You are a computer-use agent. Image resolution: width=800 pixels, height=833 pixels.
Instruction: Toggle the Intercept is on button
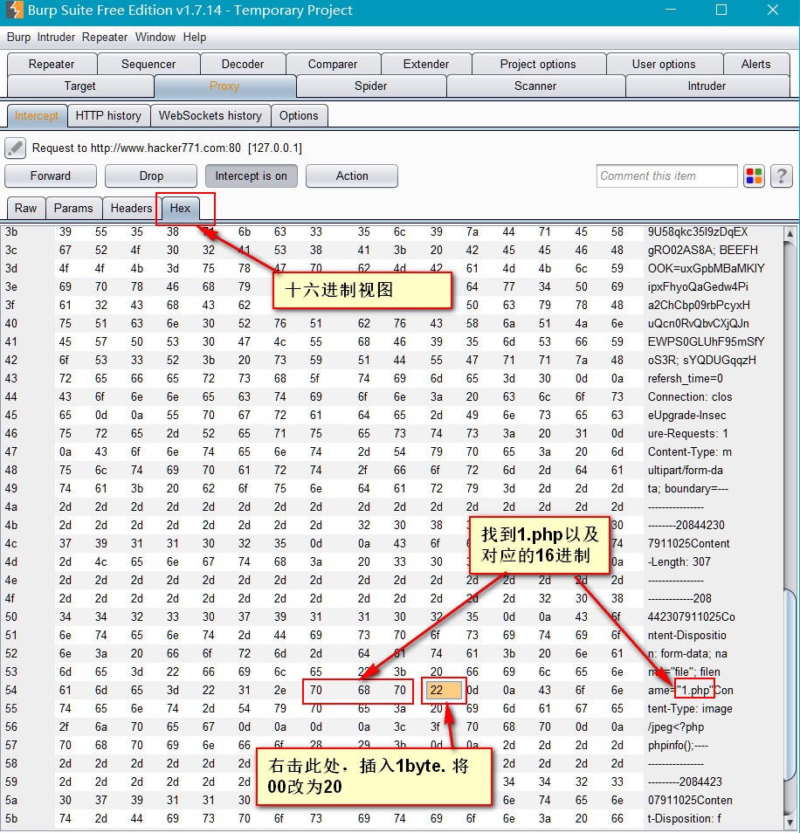point(252,176)
